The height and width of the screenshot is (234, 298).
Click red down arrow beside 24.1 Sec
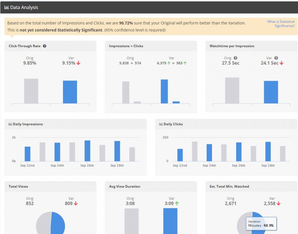coord(282,63)
